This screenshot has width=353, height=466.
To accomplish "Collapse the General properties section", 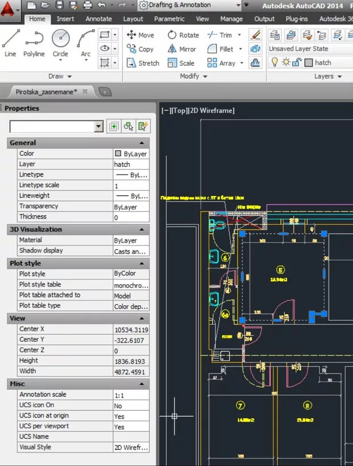I will [142, 143].
